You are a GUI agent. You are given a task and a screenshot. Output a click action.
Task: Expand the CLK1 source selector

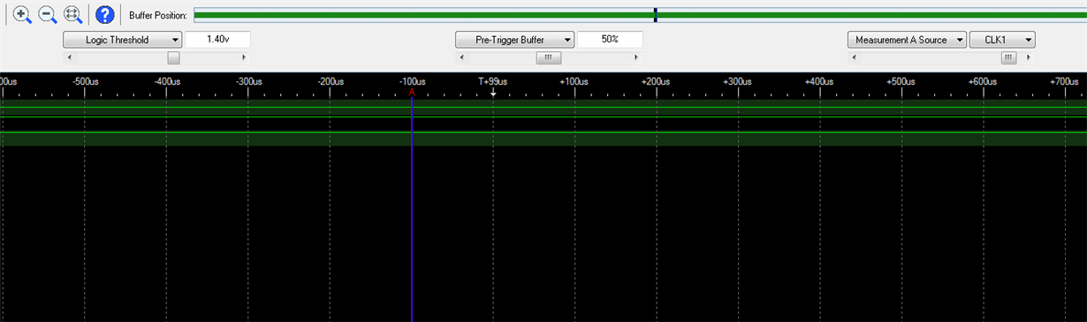tap(1002, 40)
